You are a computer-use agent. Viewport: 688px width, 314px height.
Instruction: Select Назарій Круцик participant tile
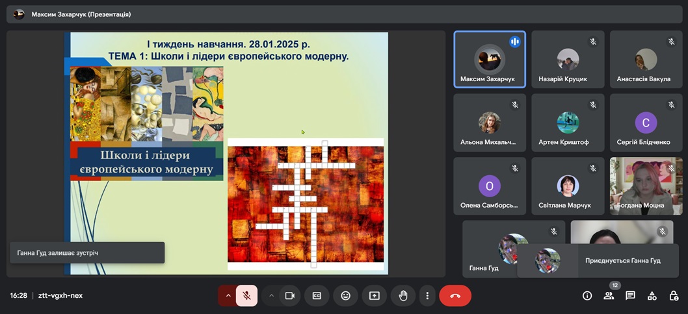click(x=568, y=59)
